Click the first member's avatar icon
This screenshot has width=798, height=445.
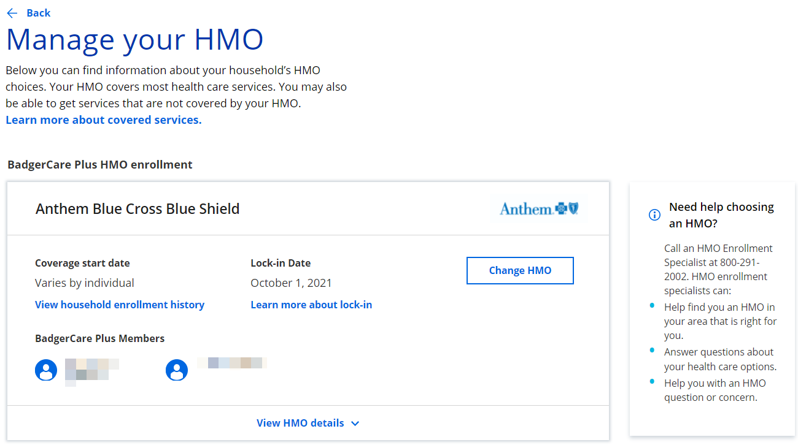click(x=46, y=370)
